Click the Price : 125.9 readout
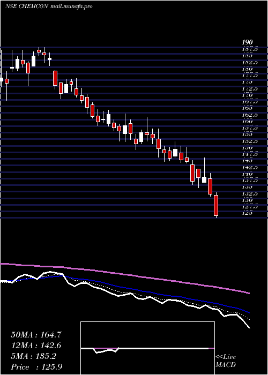268x375 pixels. [37, 367]
